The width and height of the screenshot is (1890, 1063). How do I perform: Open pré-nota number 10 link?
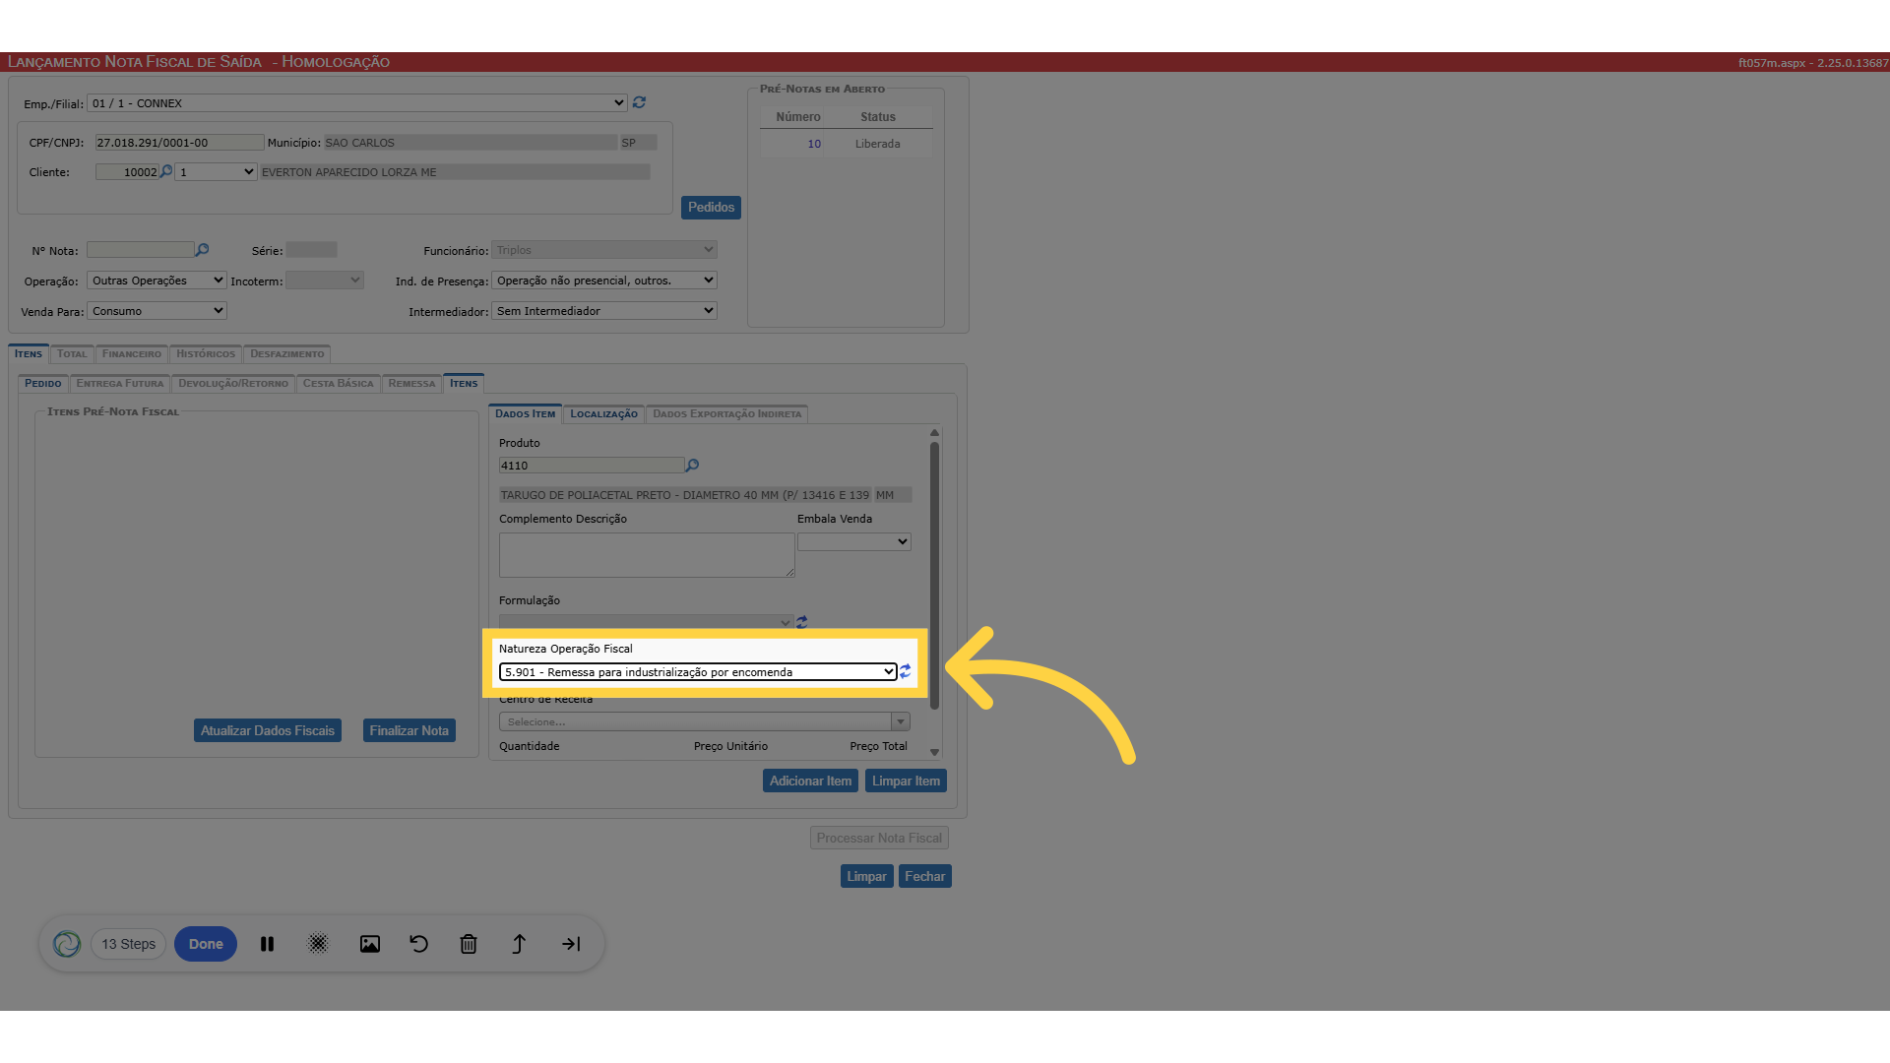[x=814, y=144]
